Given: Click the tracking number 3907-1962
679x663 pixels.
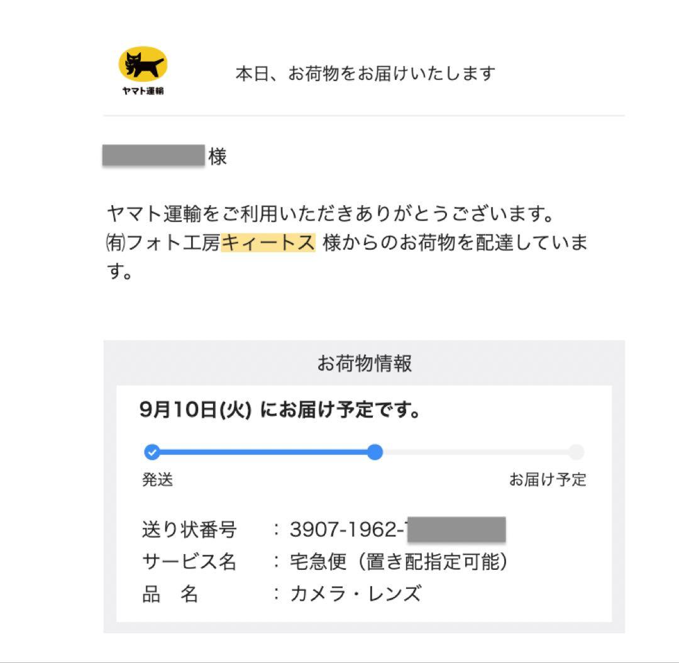Looking at the screenshot, I should click(x=347, y=530).
